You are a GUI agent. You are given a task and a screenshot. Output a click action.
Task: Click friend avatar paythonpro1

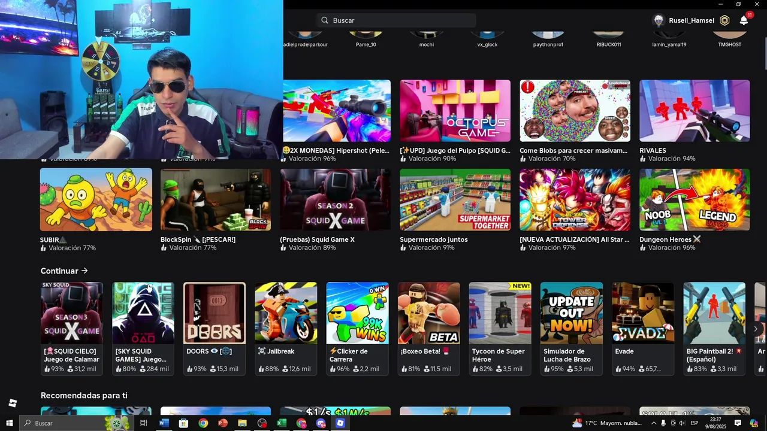(x=548, y=35)
